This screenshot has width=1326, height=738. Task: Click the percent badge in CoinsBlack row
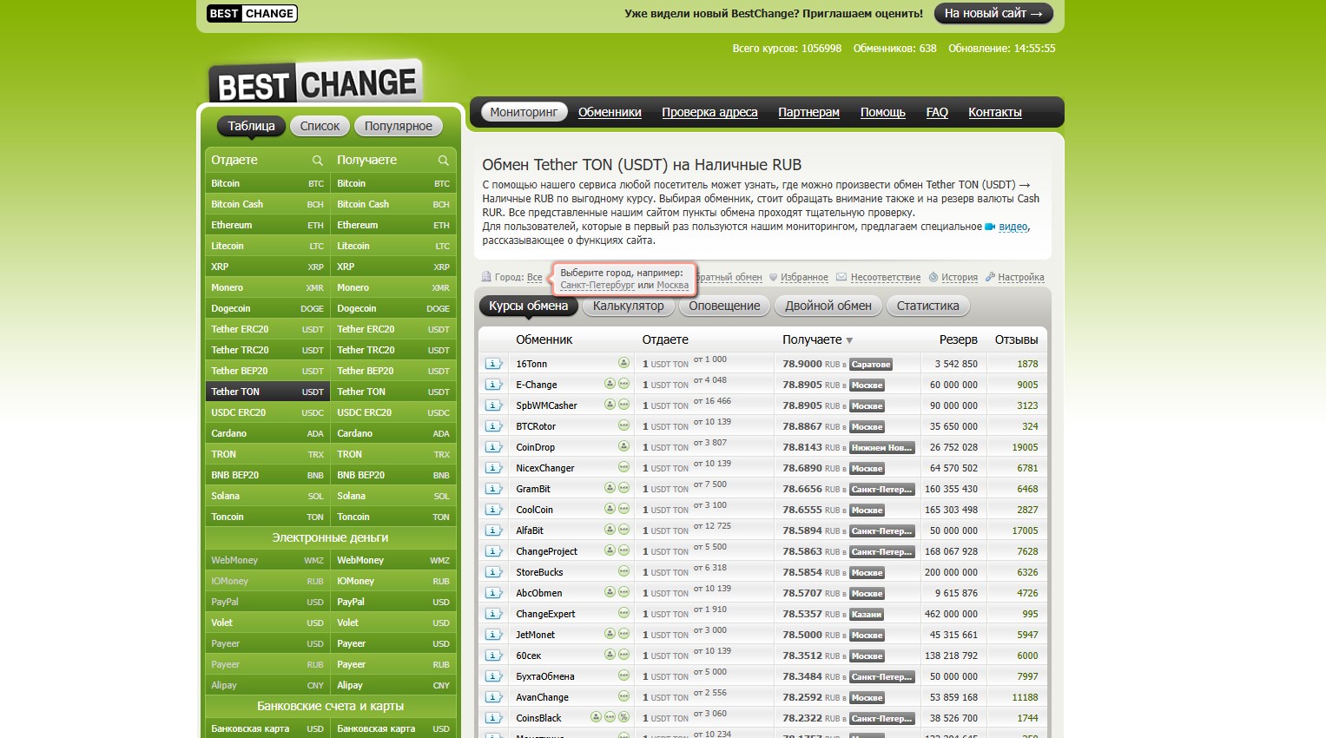[623, 717]
